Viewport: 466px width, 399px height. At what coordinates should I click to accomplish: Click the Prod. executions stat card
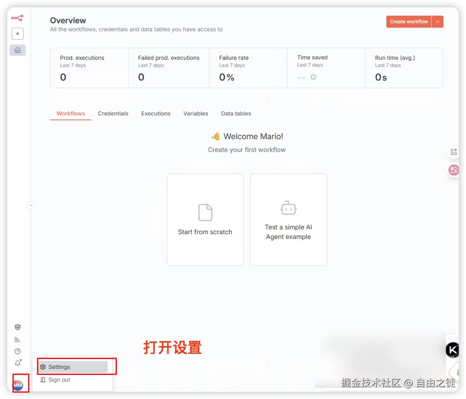[89, 68]
